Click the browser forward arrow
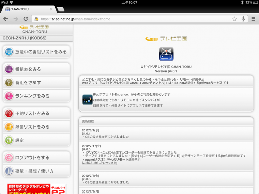This screenshot has width=259, height=194. point(16,19)
